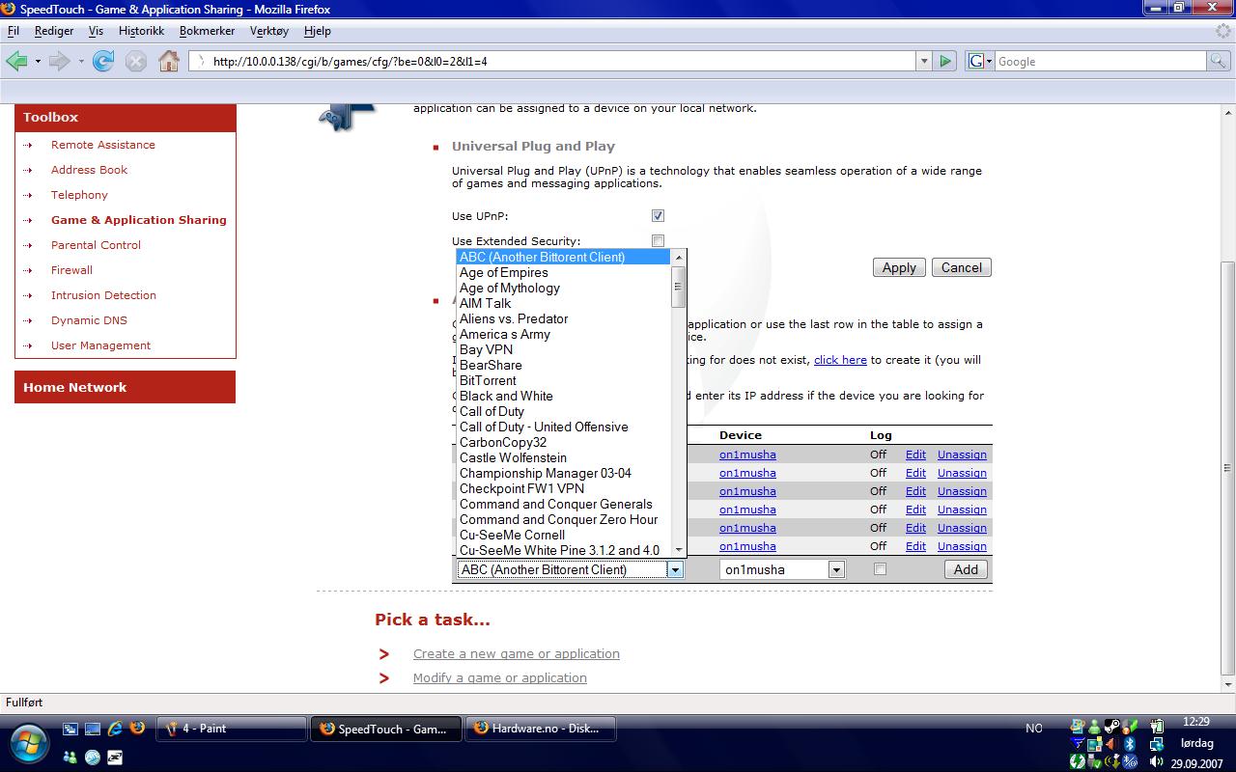The image size is (1236, 772).
Task: Click the page vertical scrollbar thumb
Action: (x=1227, y=466)
